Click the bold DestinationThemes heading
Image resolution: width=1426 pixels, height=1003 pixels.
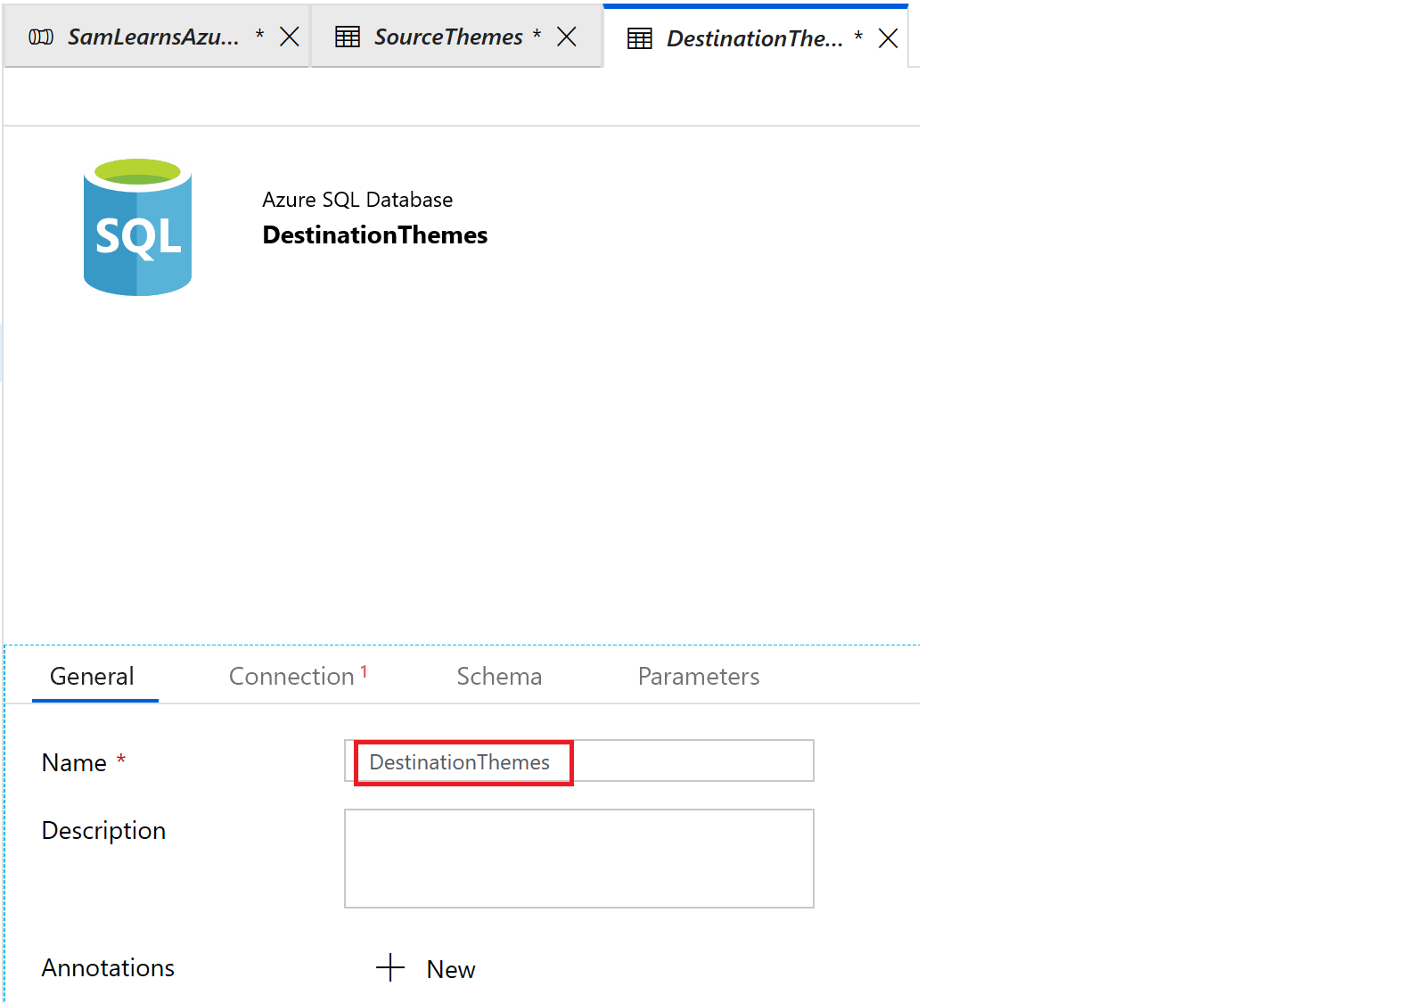click(374, 235)
